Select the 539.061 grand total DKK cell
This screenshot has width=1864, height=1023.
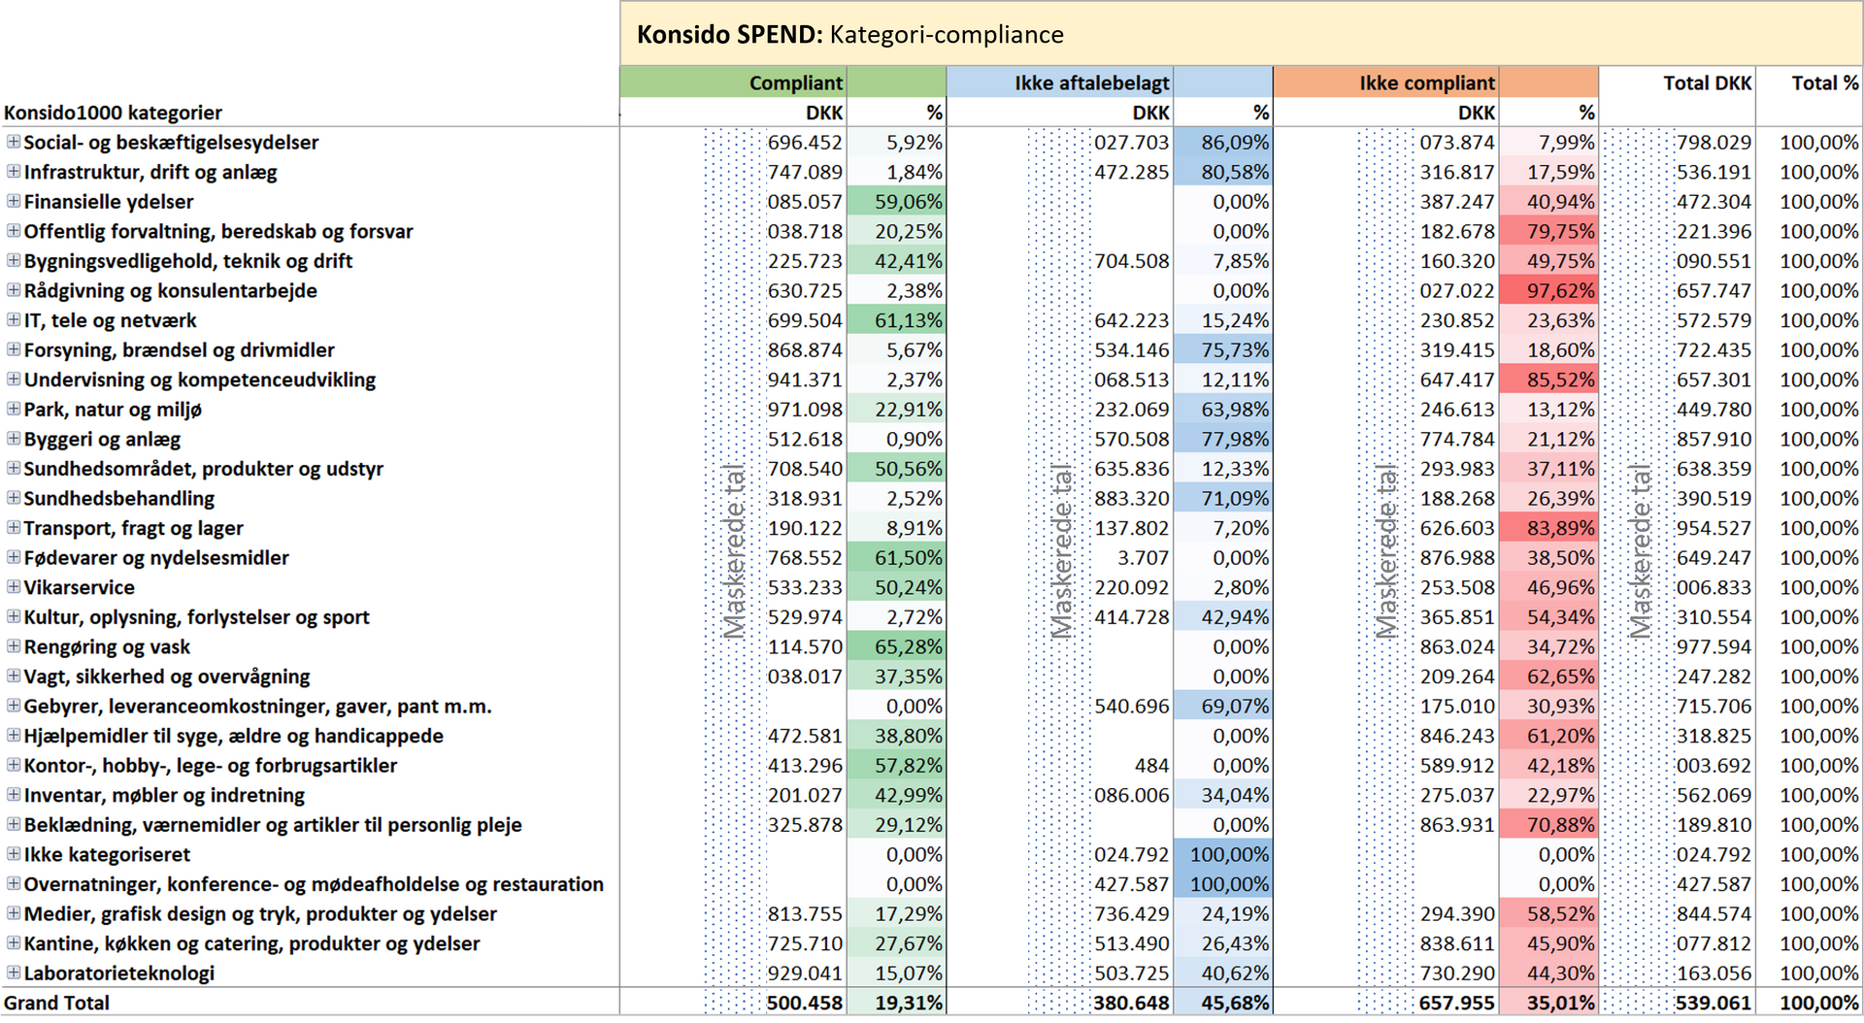click(1677, 1003)
